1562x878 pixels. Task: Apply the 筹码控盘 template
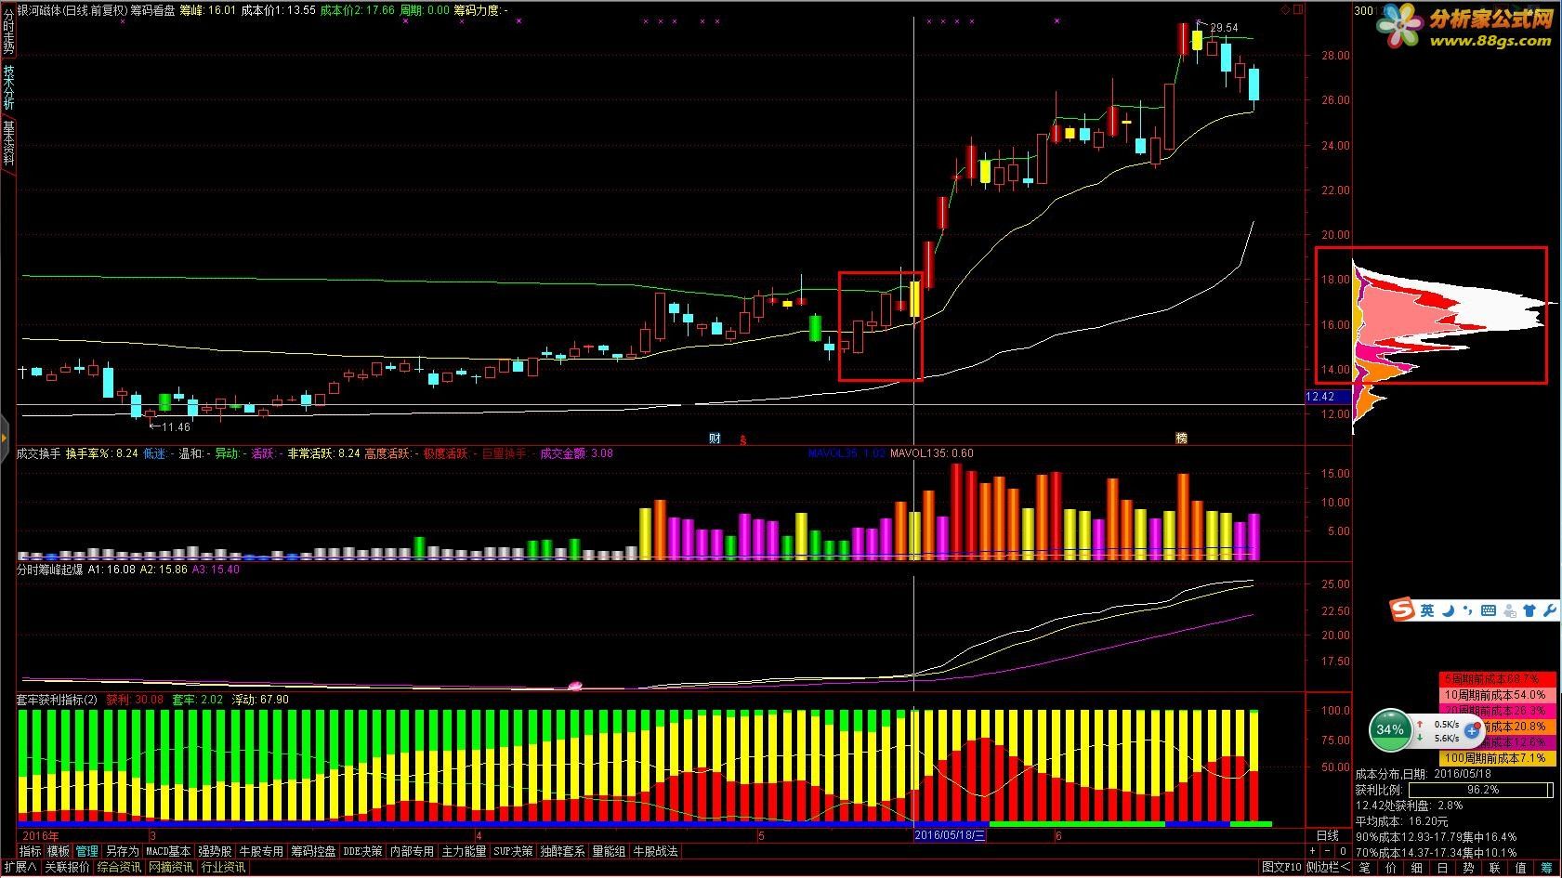pos(313,851)
